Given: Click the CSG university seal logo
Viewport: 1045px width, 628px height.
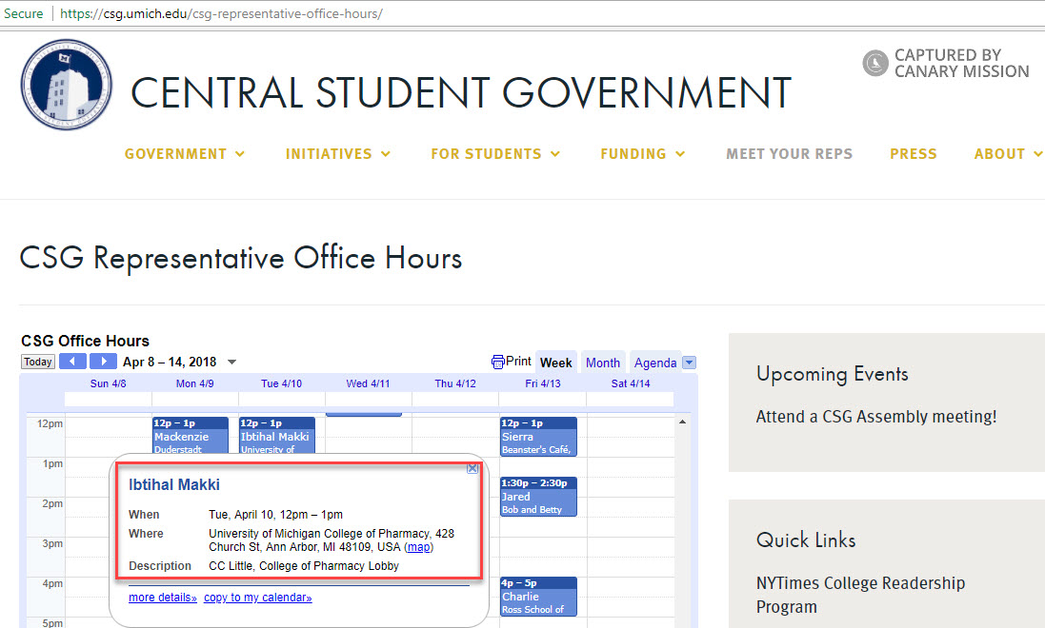Looking at the screenshot, I should pos(67,86).
